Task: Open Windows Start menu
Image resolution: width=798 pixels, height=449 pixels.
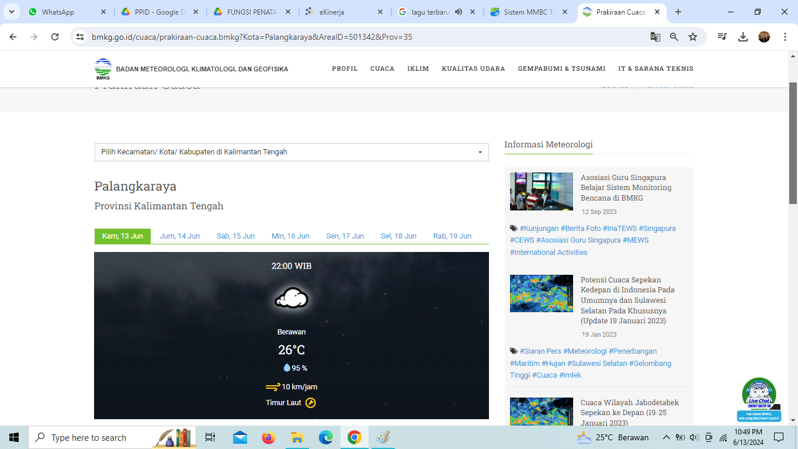Action: click(x=14, y=437)
